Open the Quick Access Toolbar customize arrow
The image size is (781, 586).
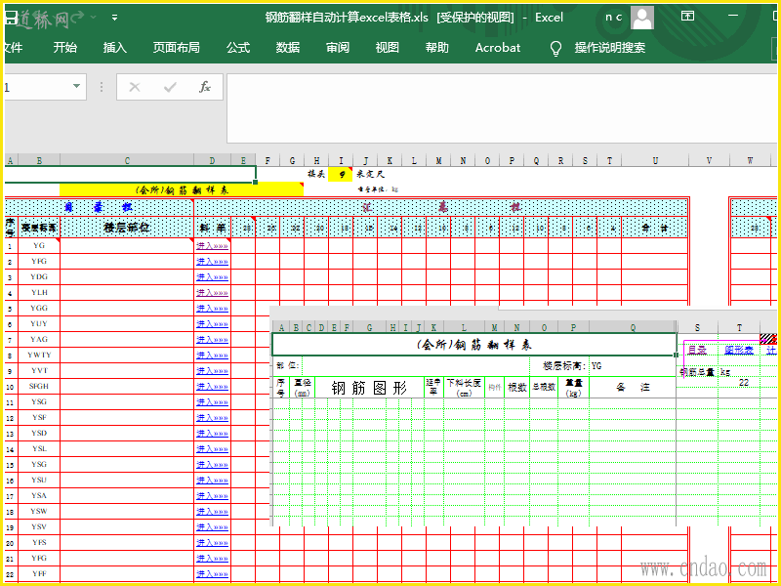pos(114,18)
